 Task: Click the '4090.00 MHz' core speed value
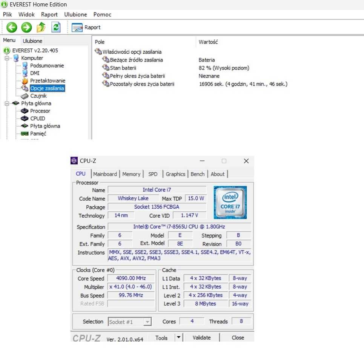[x=131, y=278]
